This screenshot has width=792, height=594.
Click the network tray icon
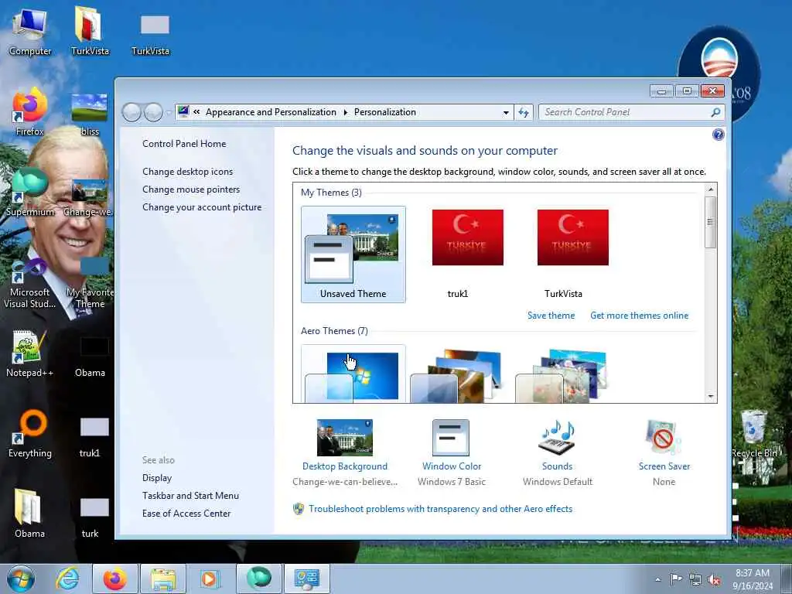click(x=695, y=580)
